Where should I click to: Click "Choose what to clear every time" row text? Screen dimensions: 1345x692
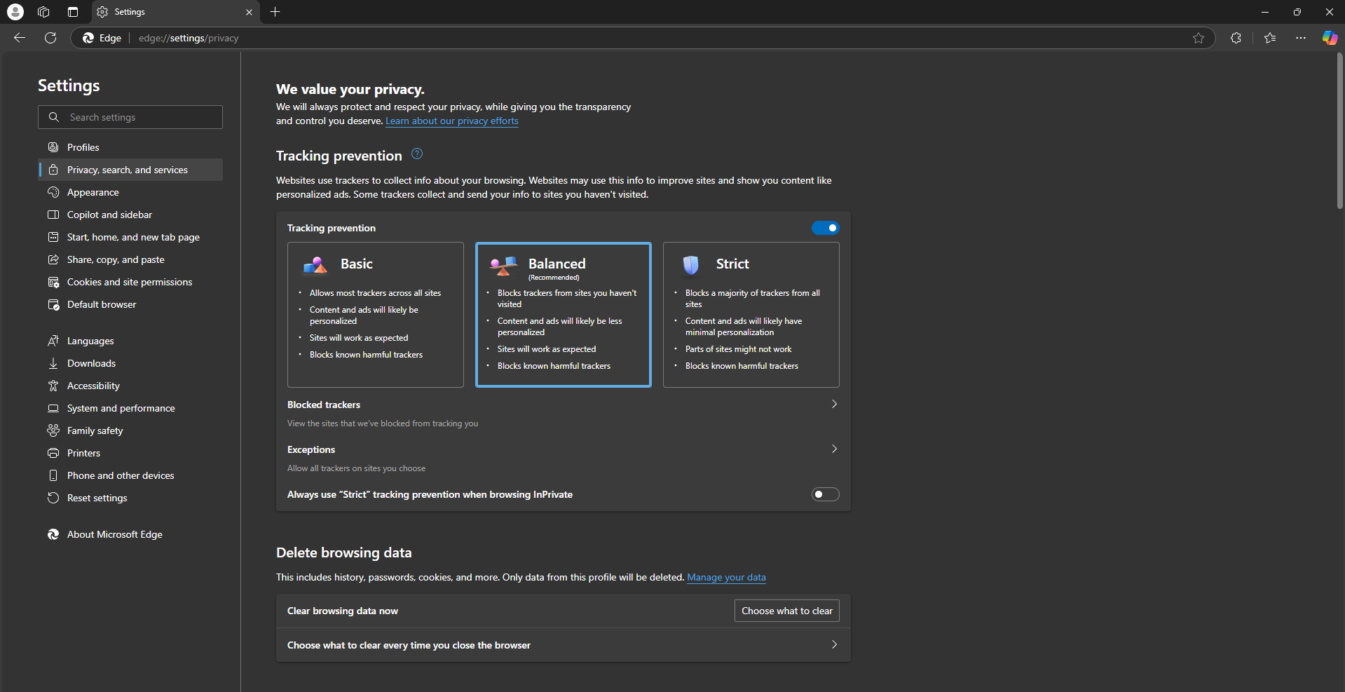click(409, 645)
